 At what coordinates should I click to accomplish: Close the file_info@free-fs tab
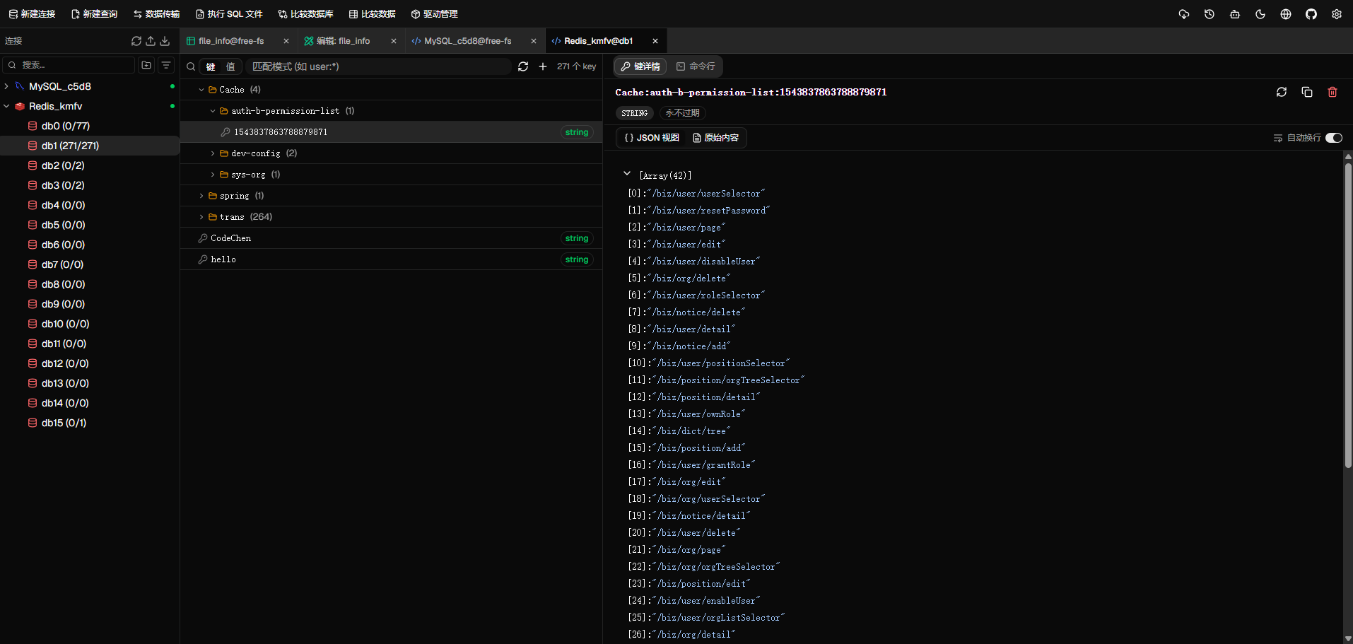tap(286, 41)
